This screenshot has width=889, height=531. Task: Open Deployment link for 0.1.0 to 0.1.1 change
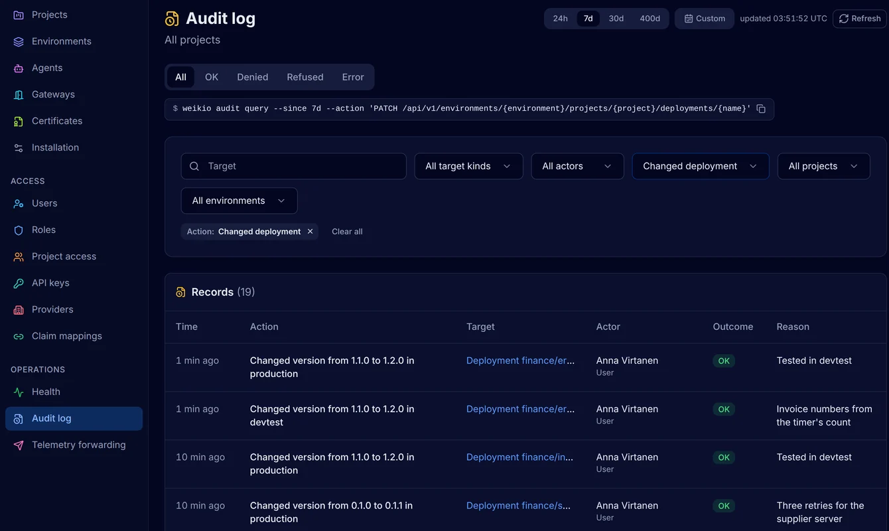(518, 506)
